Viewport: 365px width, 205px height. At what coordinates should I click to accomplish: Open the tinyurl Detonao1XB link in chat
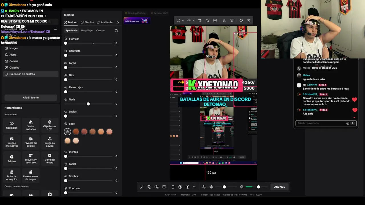tap(25, 32)
